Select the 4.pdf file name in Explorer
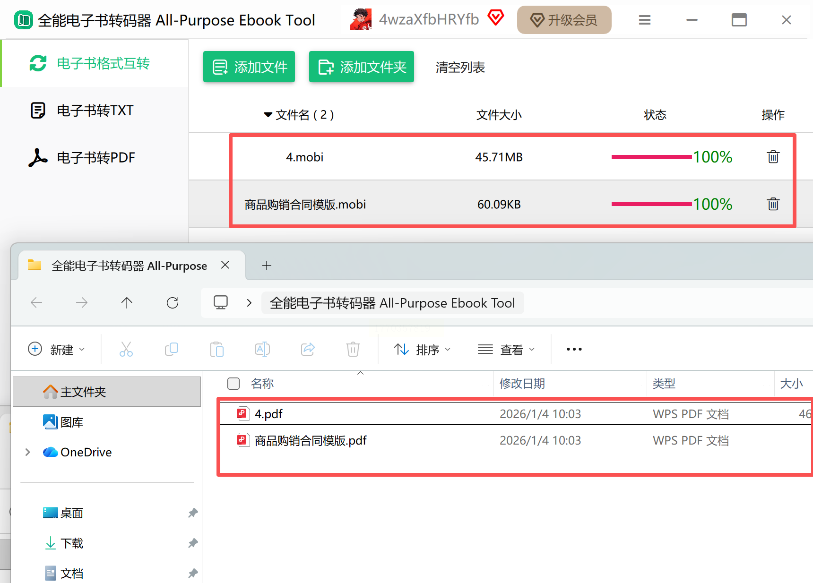Screen dimensions: 813x583 pos(268,414)
